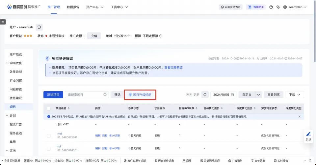The image size is (316, 165).
Task: Open the 反馈 feedback pencil widget
Action: [308, 136]
